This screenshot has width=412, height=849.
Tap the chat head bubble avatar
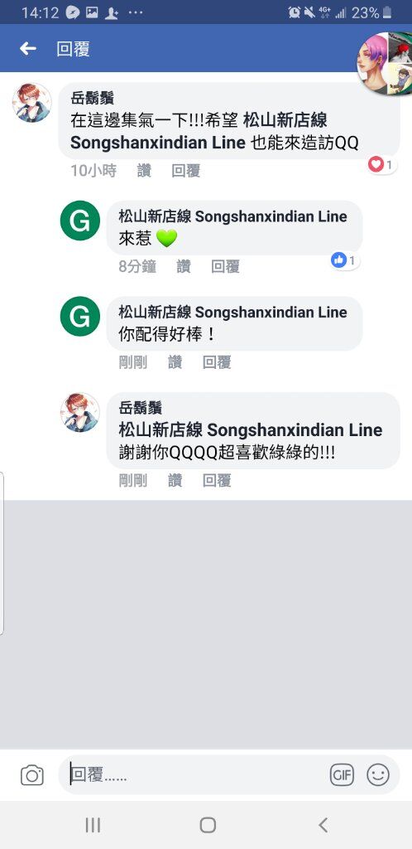pos(385,64)
